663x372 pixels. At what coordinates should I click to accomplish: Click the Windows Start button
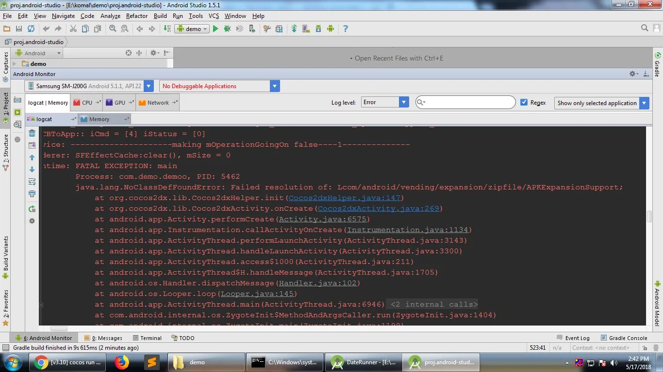point(12,362)
